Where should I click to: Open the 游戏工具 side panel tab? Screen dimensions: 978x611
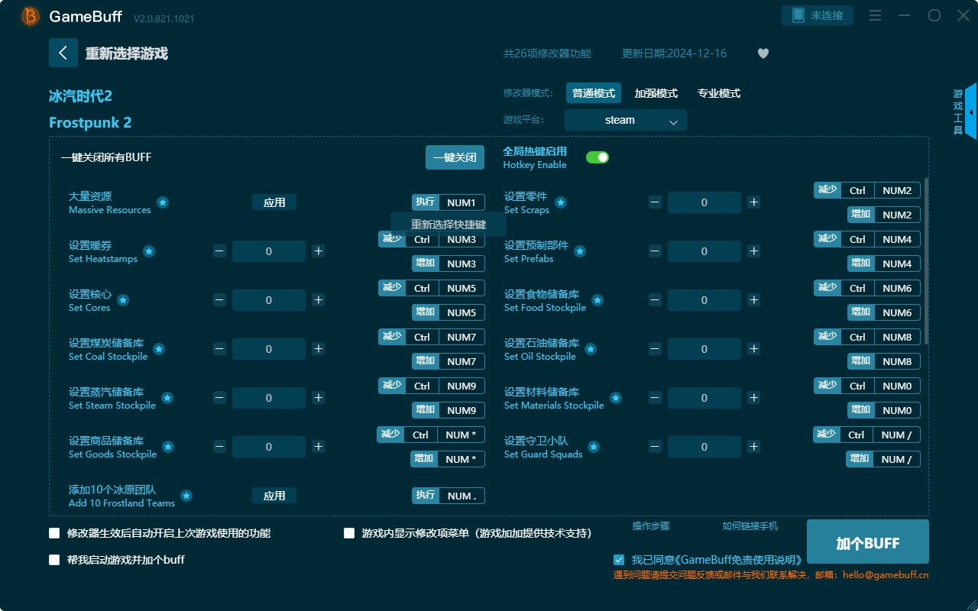coord(957,109)
